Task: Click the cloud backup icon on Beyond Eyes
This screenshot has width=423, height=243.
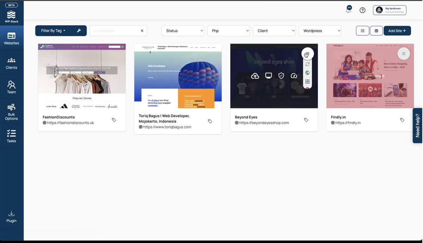Action: pos(255,76)
